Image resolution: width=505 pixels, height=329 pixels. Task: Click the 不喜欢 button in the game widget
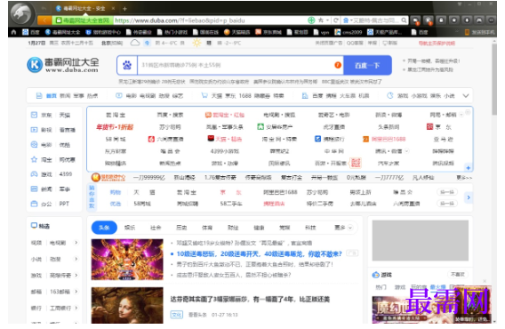(457, 274)
